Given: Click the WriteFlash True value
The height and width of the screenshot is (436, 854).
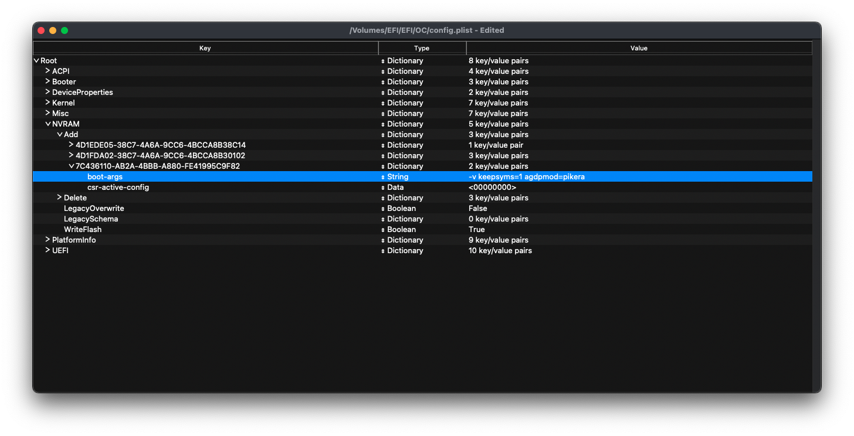Looking at the screenshot, I should pos(477,230).
